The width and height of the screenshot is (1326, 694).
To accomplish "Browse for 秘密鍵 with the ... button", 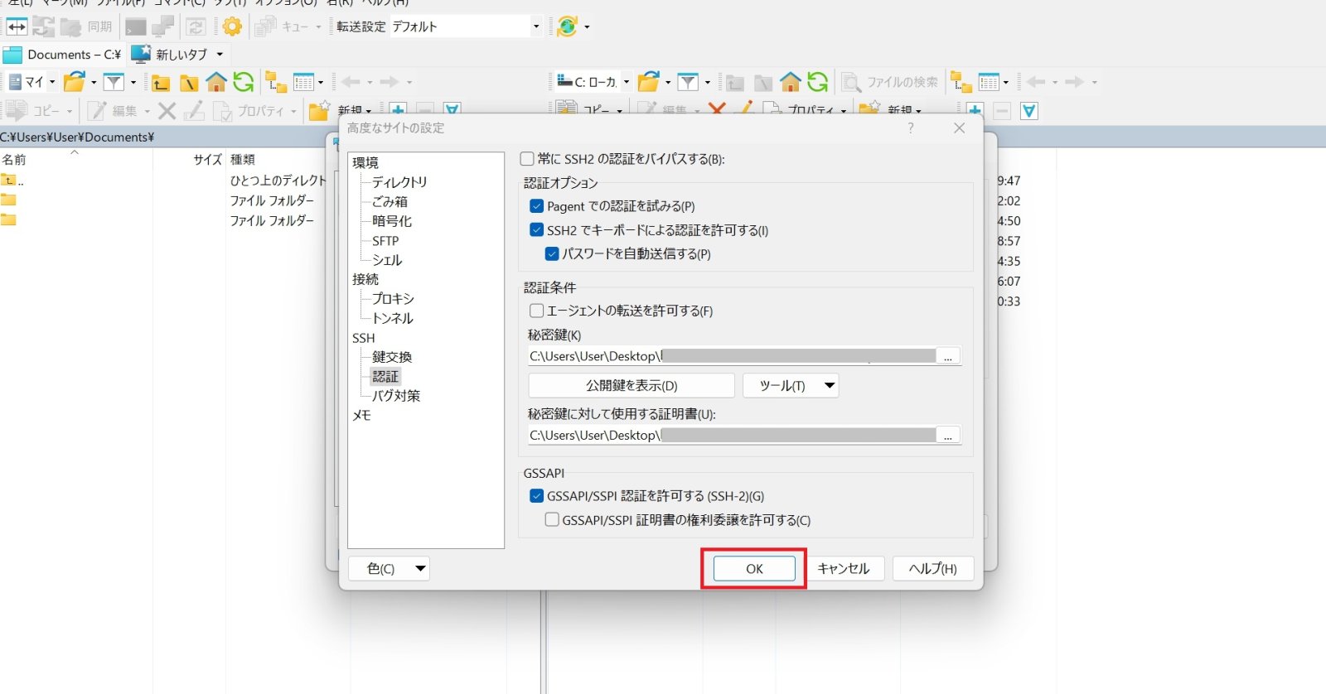I will point(948,356).
